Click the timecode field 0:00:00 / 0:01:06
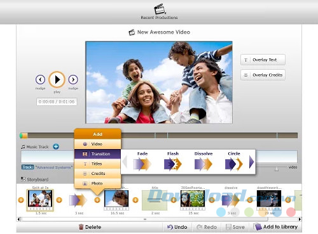This screenshot has width=318, height=234. (57, 101)
